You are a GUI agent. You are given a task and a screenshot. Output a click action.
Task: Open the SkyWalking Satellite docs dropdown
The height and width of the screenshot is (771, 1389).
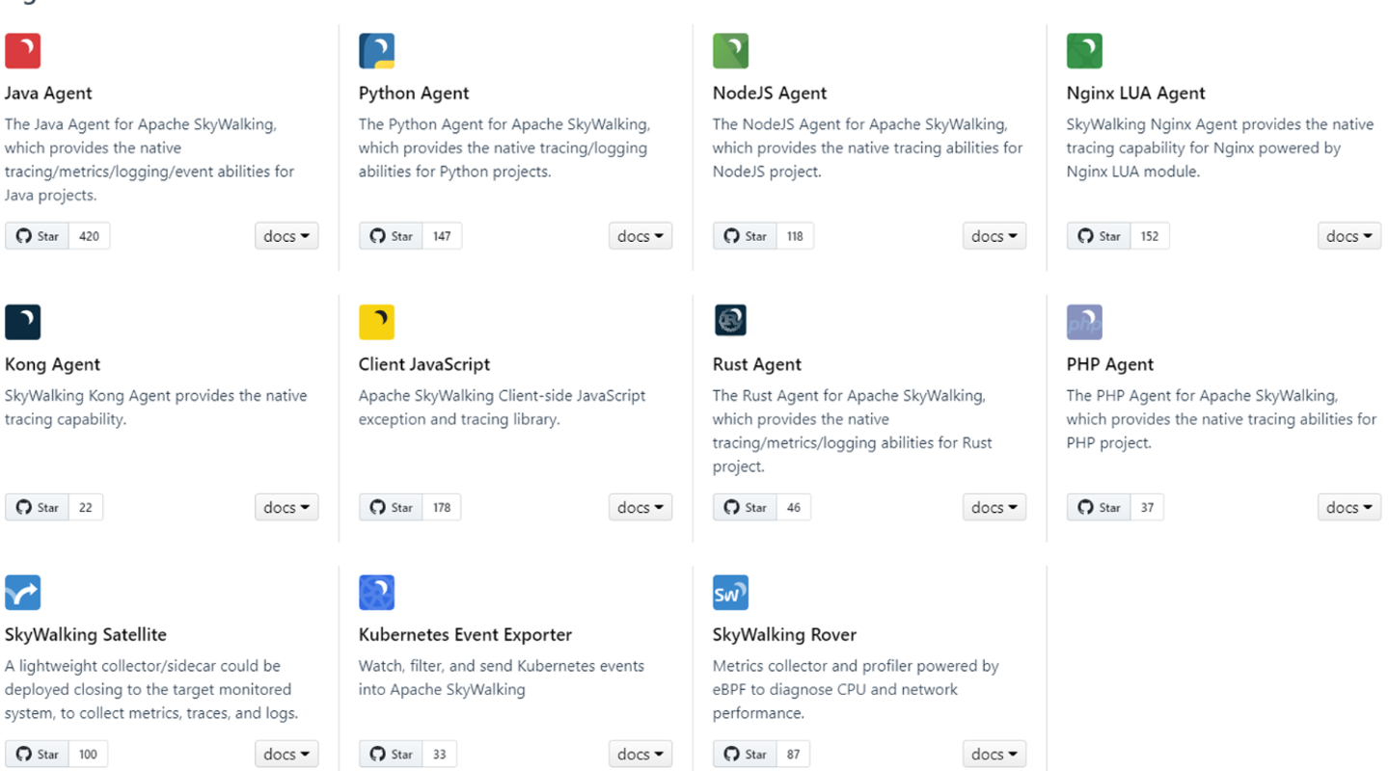click(286, 754)
